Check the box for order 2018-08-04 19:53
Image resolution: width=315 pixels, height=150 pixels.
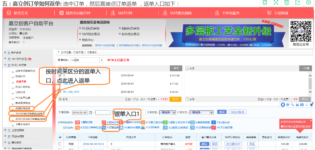(60, 144)
